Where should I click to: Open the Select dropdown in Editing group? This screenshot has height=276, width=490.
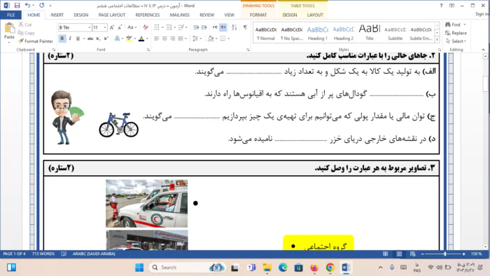coord(456,41)
